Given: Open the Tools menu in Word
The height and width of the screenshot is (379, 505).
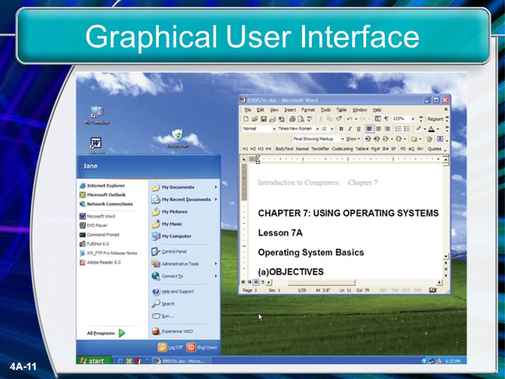Looking at the screenshot, I should pos(326,110).
